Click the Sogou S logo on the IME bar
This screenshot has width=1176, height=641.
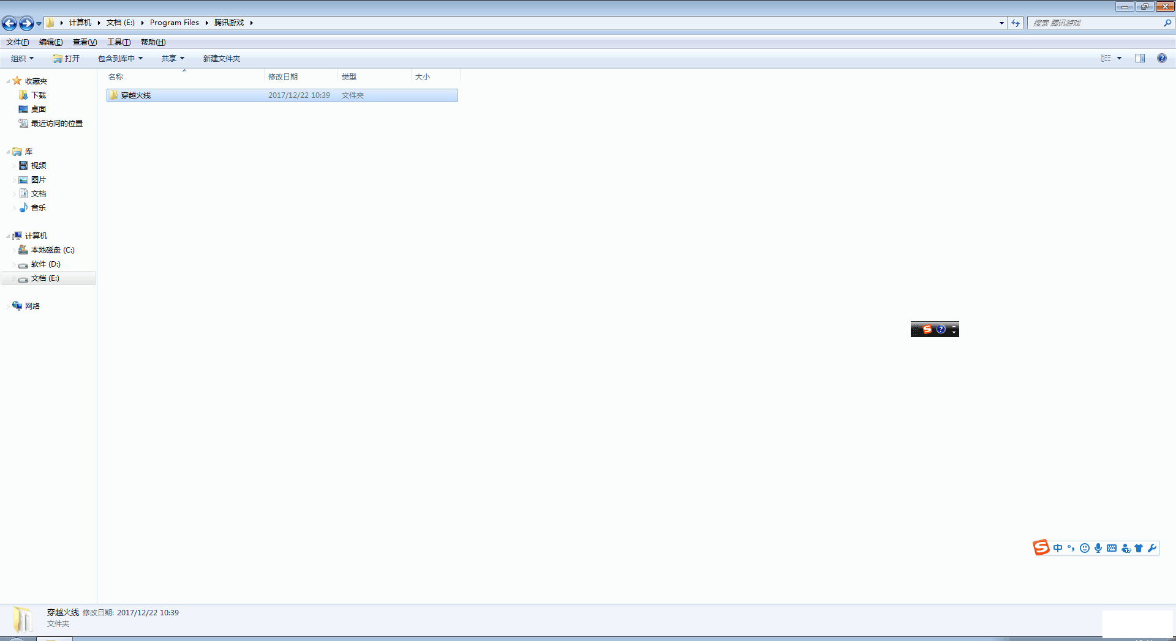click(x=1041, y=547)
